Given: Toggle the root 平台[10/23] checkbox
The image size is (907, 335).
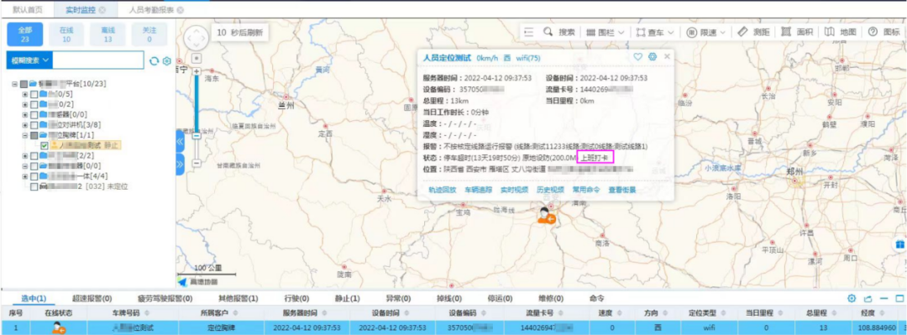Looking at the screenshot, I should point(24,84).
